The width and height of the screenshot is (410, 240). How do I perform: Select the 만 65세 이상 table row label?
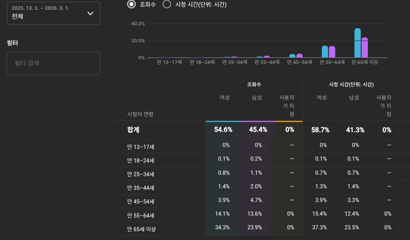(141, 229)
